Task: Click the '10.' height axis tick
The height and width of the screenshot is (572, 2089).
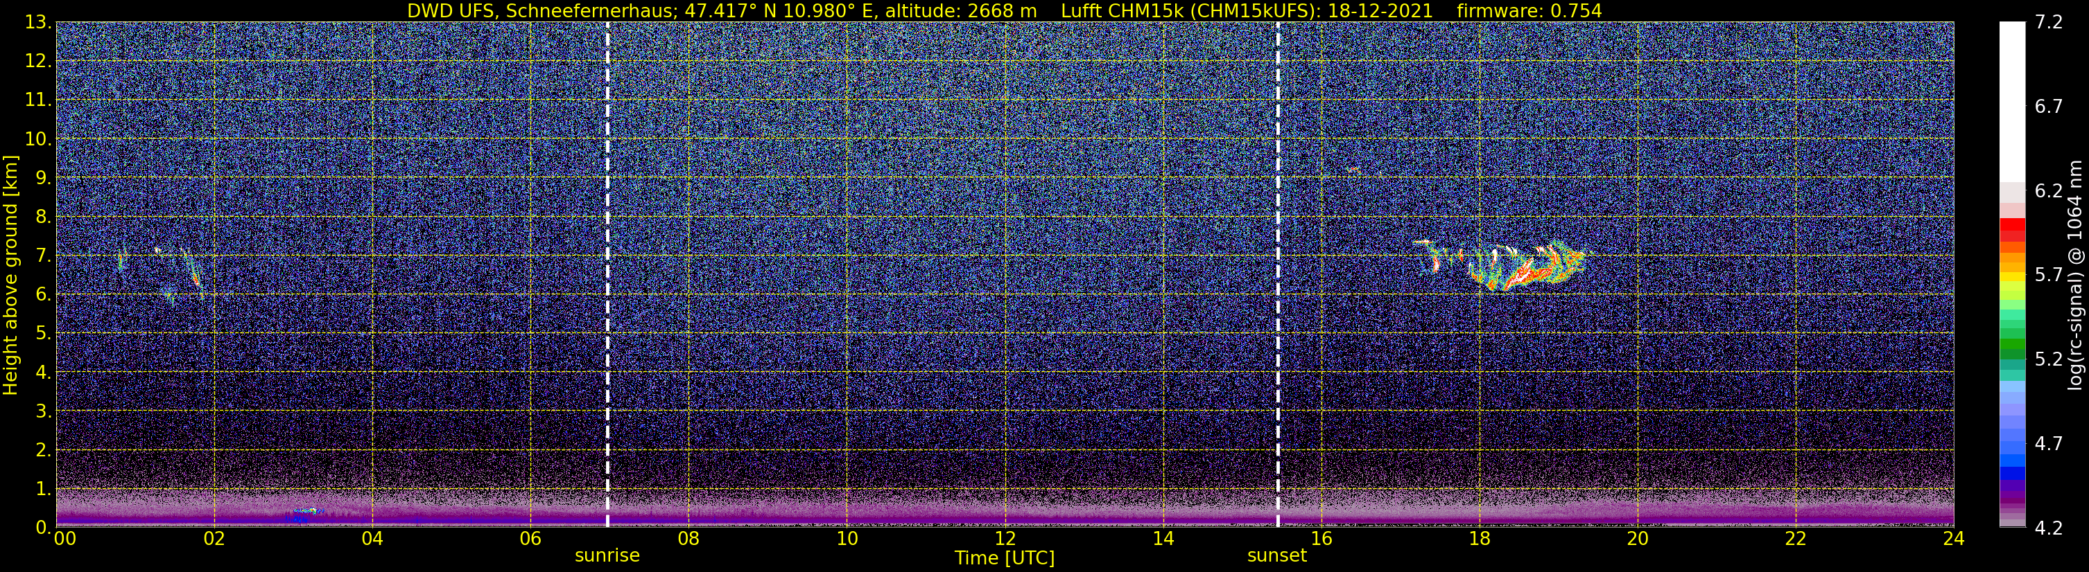Action: point(39,139)
